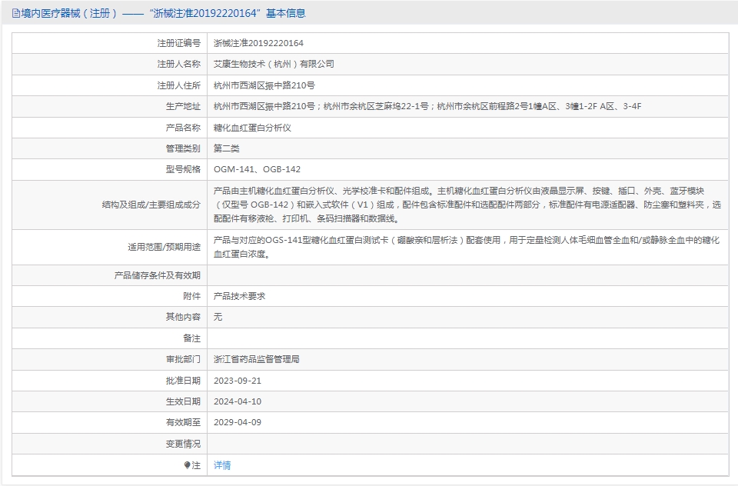Select the model value OGM-141、OGB-142
The width and height of the screenshot is (738, 486).
click(x=257, y=169)
